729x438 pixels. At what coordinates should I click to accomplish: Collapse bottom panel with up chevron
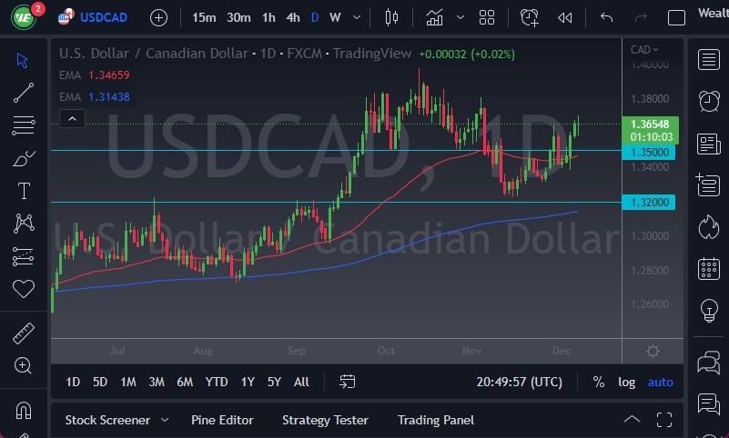(632, 420)
